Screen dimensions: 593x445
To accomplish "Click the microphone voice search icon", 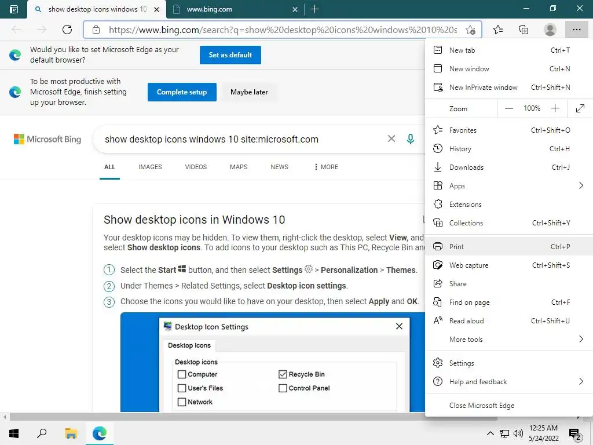I will (x=411, y=139).
